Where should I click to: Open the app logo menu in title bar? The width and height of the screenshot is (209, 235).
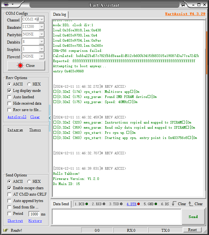coord(6,4)
